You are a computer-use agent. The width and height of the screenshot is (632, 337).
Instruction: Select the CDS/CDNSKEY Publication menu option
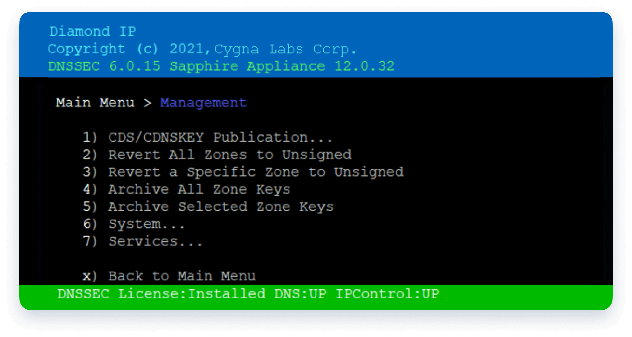220,137
